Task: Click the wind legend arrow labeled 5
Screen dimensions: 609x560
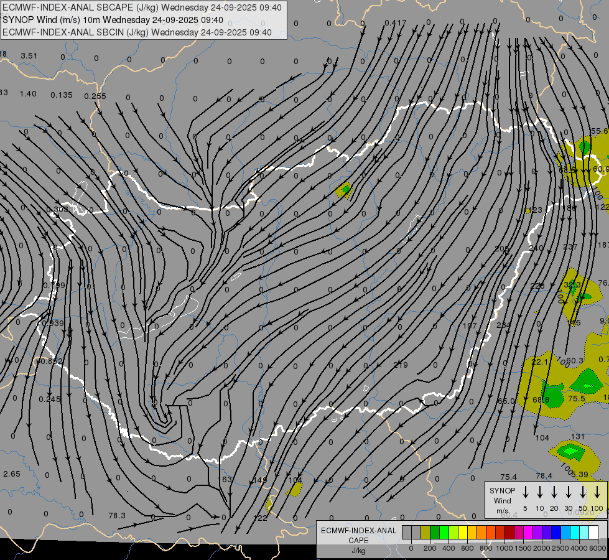Action: 526,492
